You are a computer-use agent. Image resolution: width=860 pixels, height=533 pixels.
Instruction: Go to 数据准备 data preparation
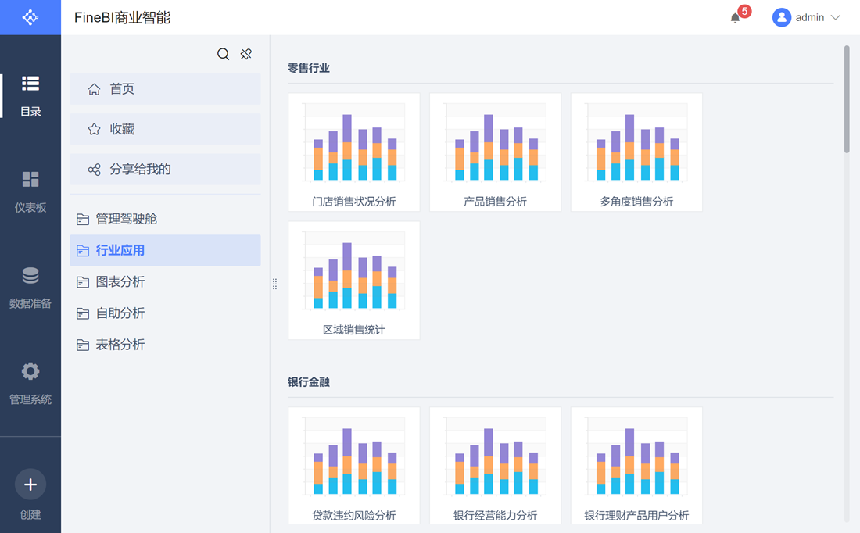[x=30, y=286]
